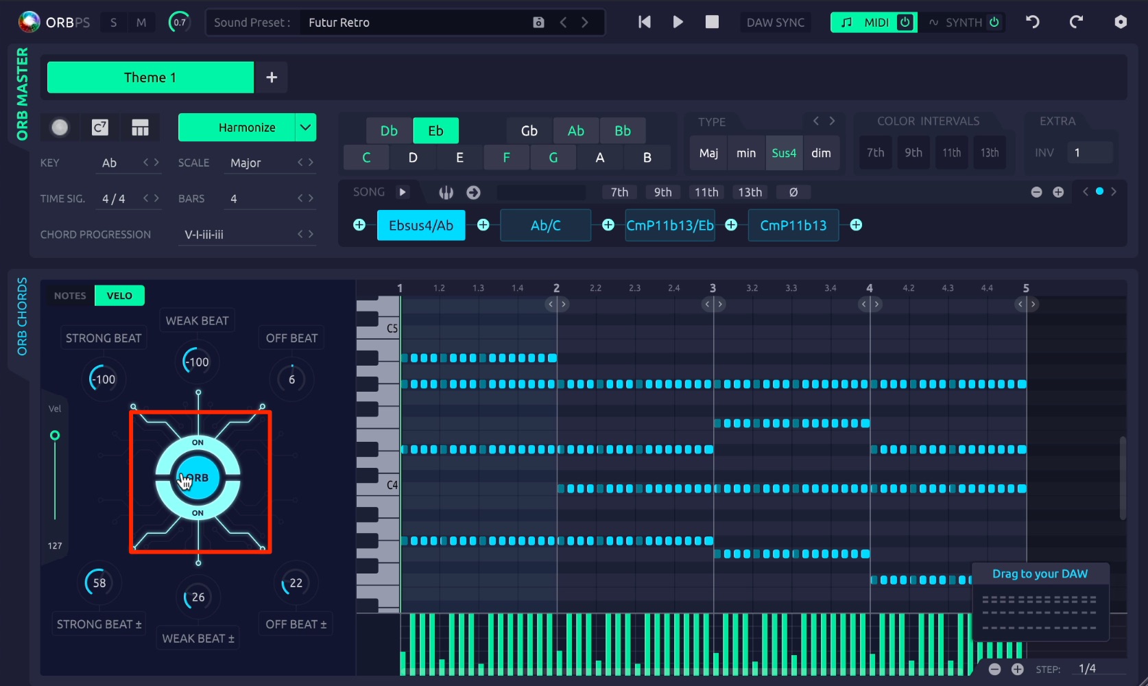Select the Theme 1 tab

150,78
